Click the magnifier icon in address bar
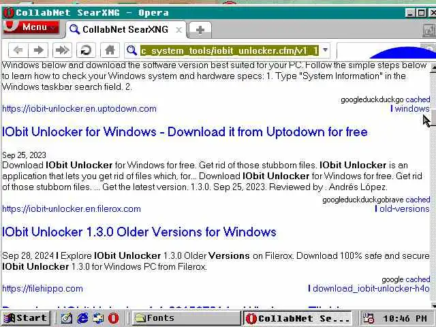The width and height of the screenshot is (436, 327). point(131,50)
